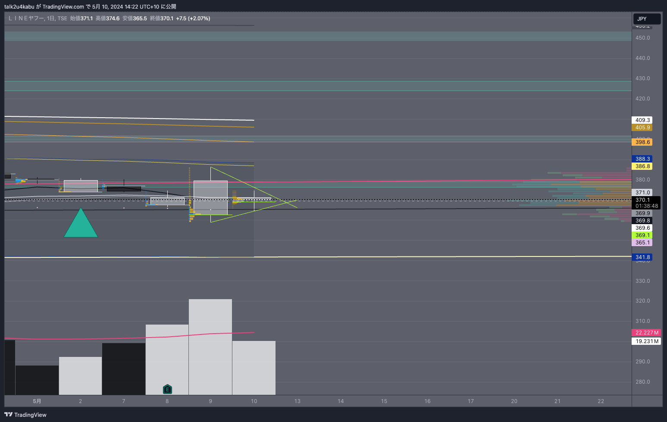Click the 365.1 pink price label
This screenshot has height=422, width=667.
(642, 243)
